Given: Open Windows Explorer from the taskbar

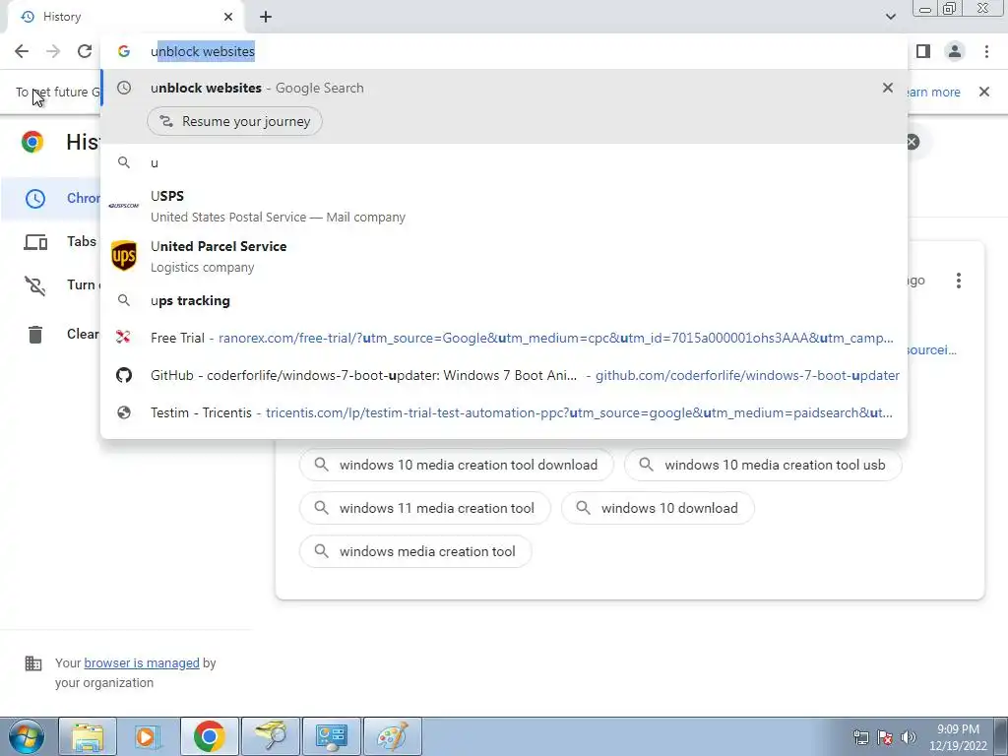Looking at the screenshot, I should 88,736.
